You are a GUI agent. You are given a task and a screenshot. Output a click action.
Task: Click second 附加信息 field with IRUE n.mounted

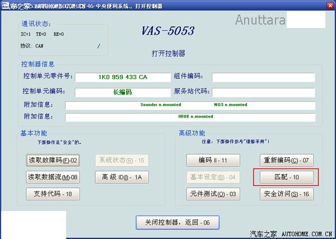tap(190, 117)
